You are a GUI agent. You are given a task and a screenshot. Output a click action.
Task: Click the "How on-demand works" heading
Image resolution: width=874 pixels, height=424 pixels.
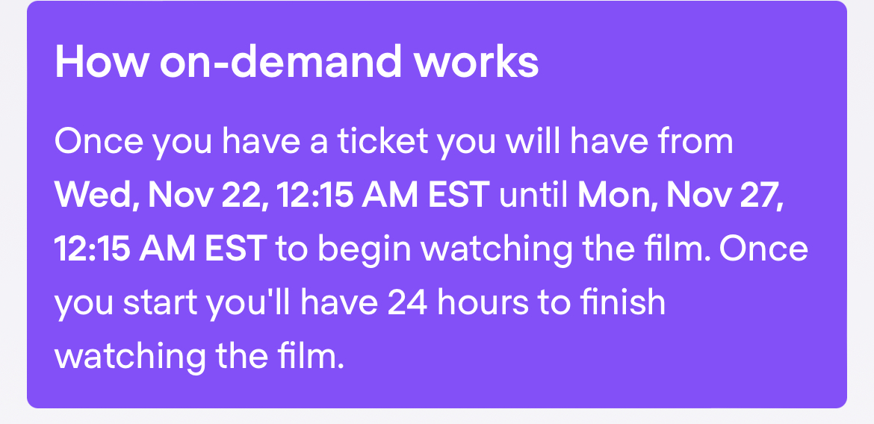pos(297,62)
